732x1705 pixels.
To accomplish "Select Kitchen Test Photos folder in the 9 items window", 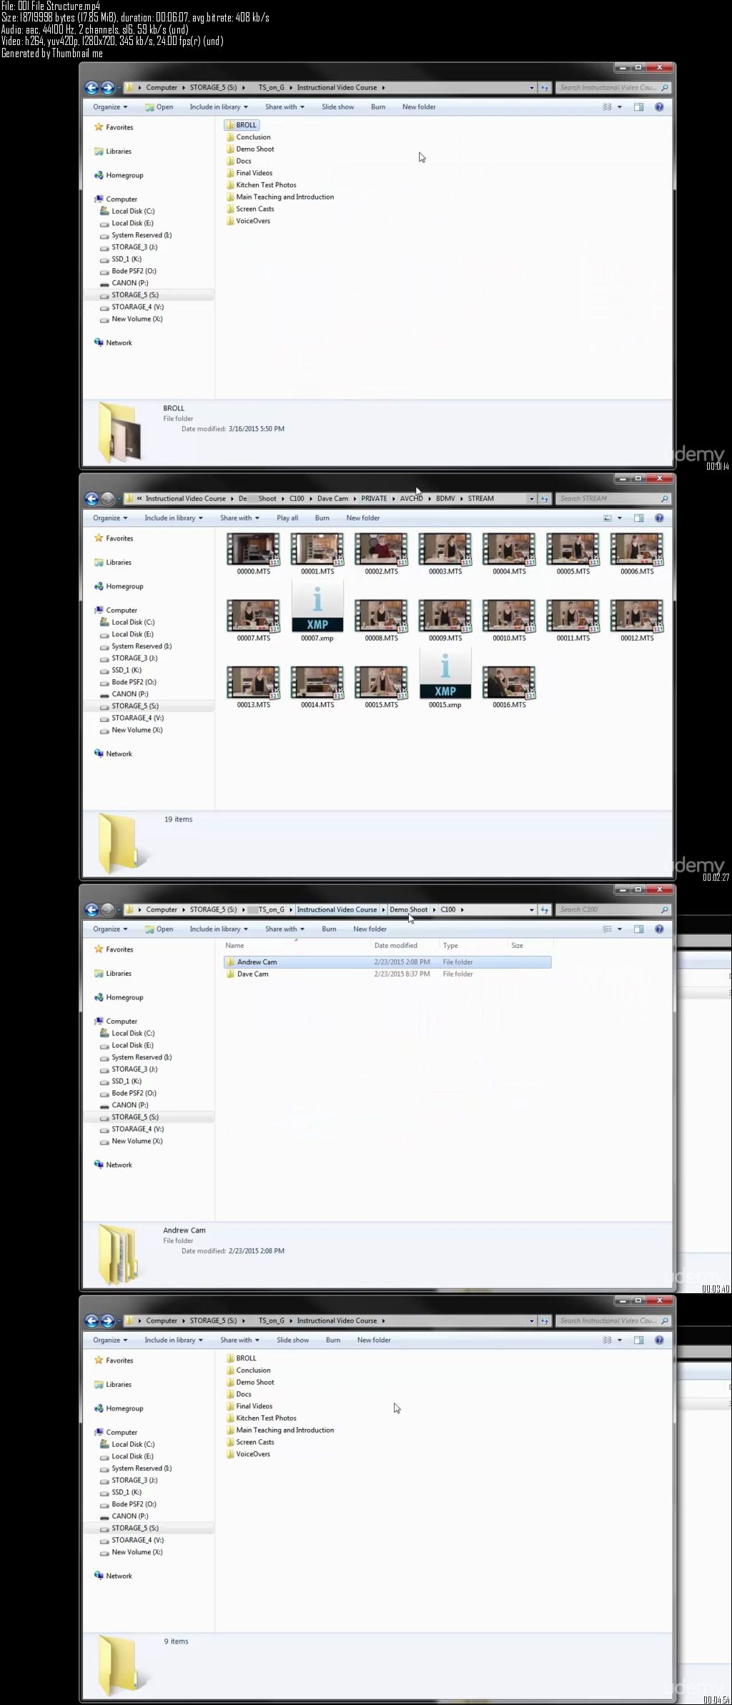I will (261, 1418).
